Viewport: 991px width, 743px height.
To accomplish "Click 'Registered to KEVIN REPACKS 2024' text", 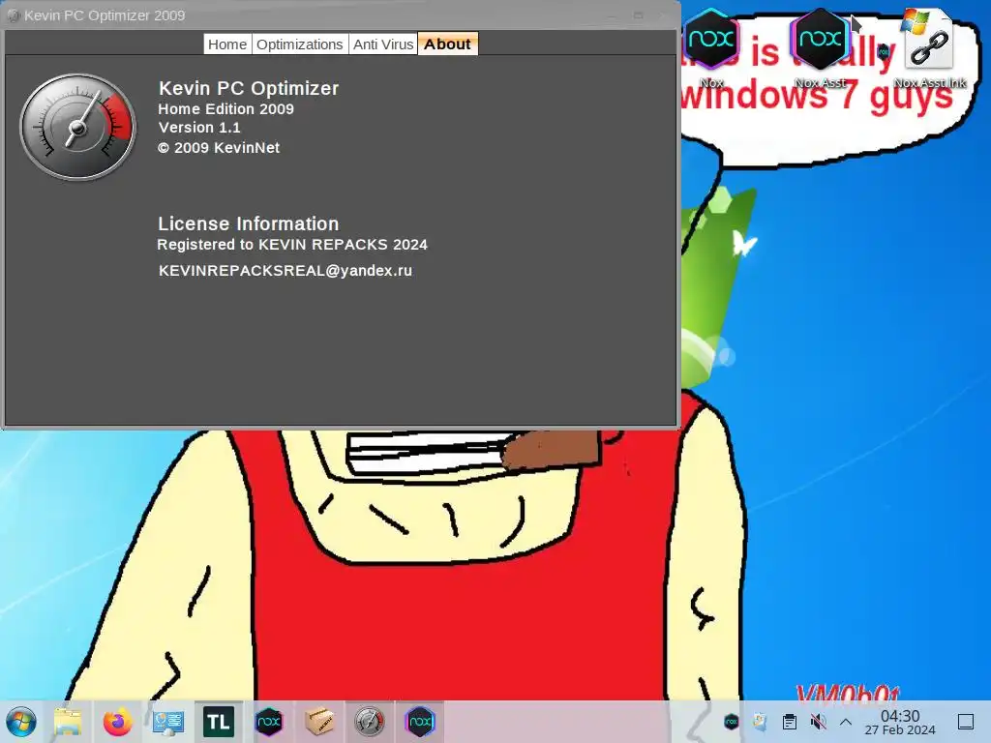I will click(292, 245).
